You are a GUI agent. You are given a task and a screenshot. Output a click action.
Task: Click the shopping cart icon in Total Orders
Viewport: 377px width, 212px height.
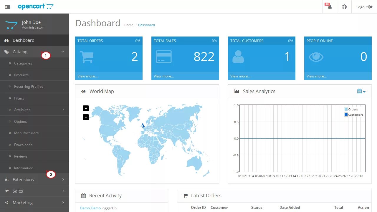pos(87,57)
